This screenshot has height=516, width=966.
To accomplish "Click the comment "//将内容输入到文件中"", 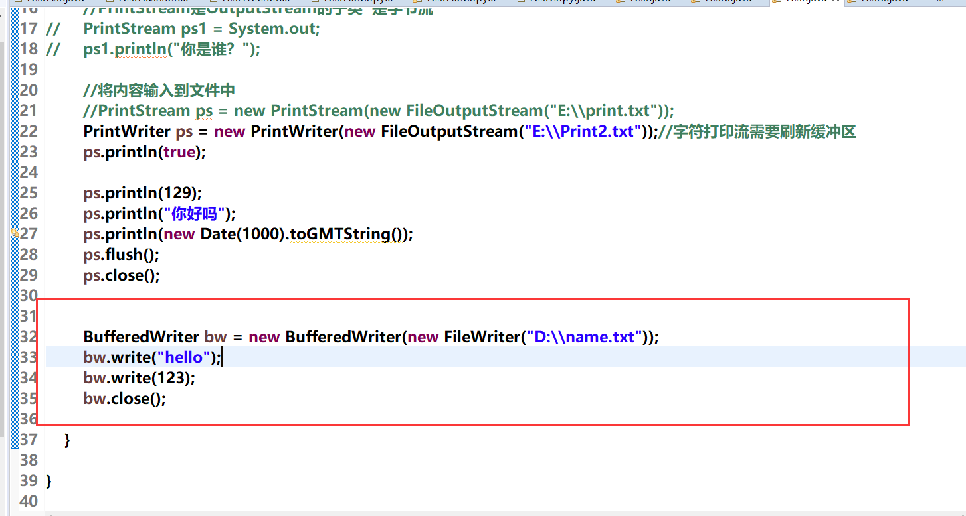I will 159,90.
